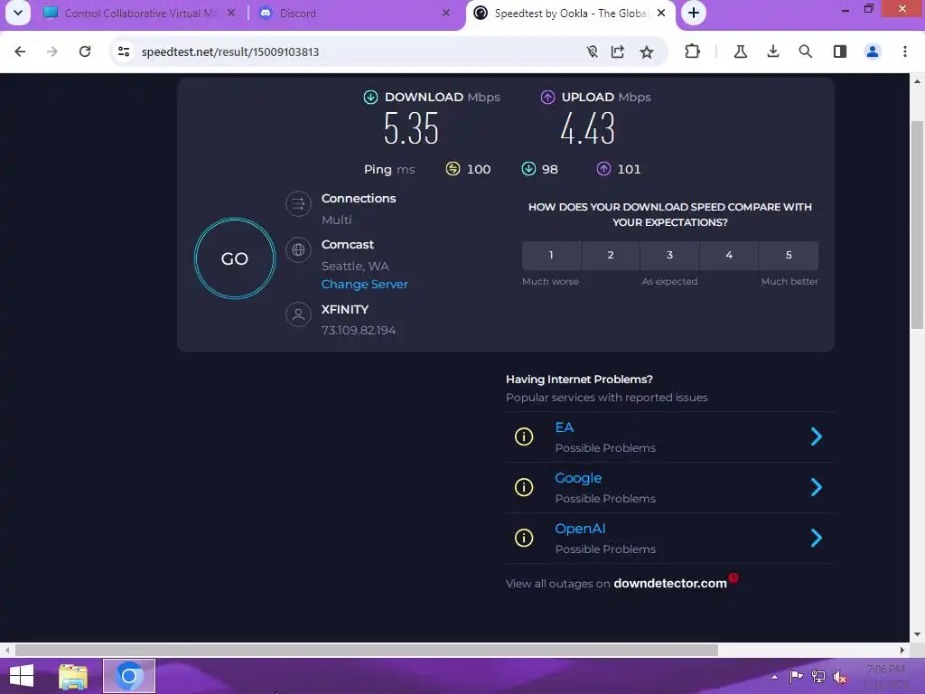Click the info icon next to EA
The width and height of the screenshot is (925, 694).
[x=524, y=436]
